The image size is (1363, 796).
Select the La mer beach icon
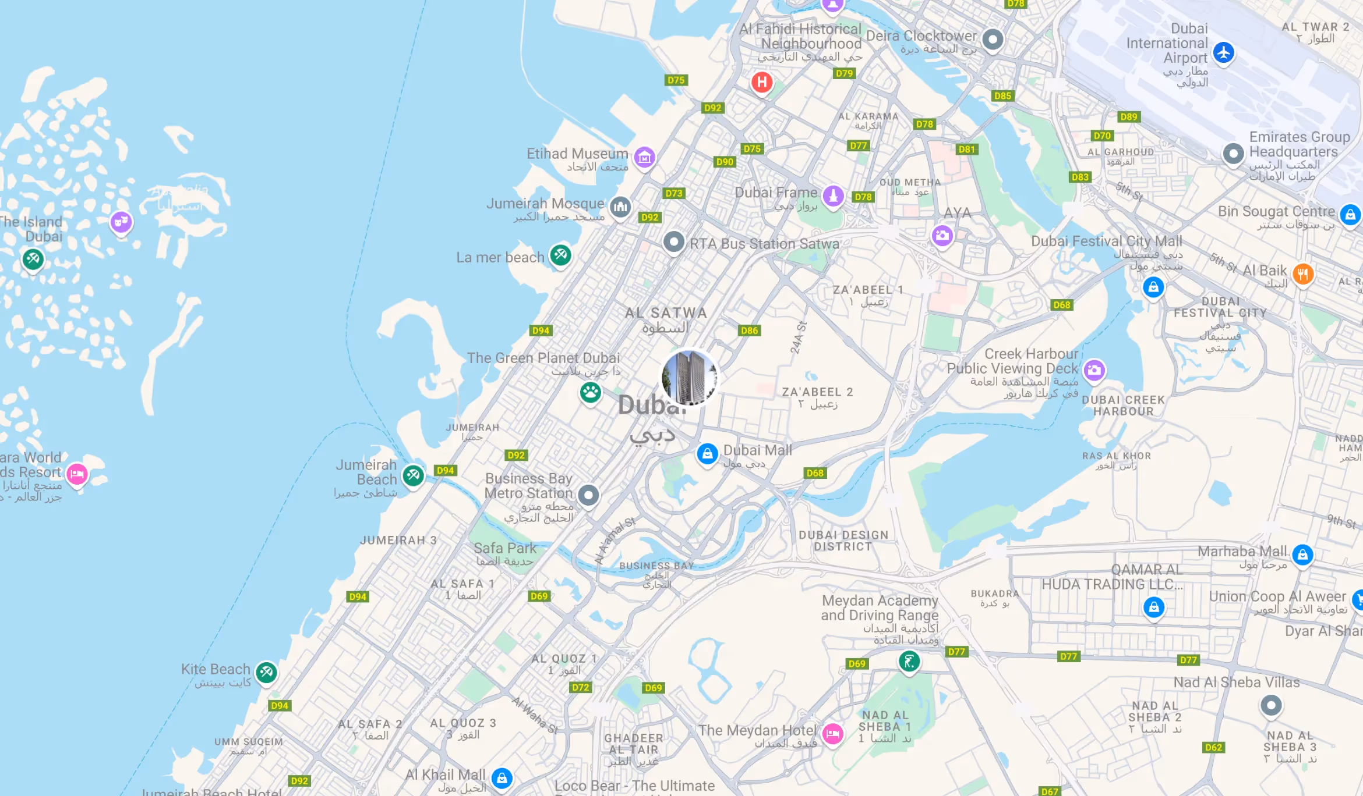pyautogui.click(x=561, y=255)
